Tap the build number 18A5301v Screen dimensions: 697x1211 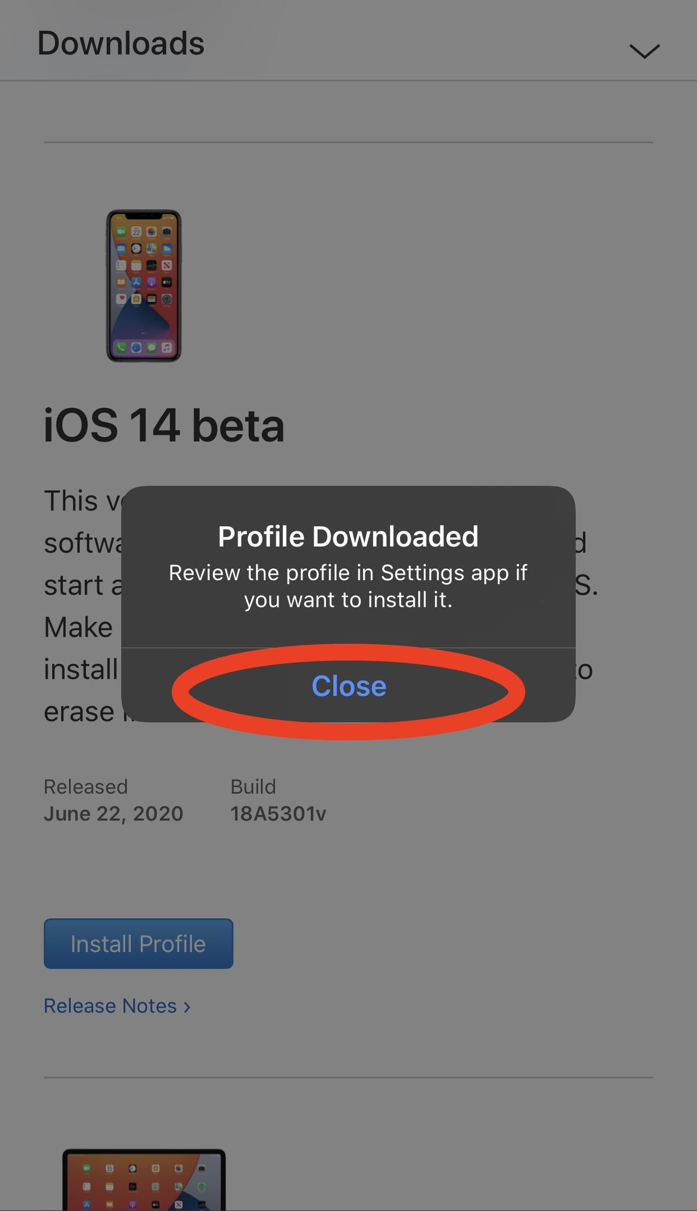pyautogui.click(x=278, y=813)
